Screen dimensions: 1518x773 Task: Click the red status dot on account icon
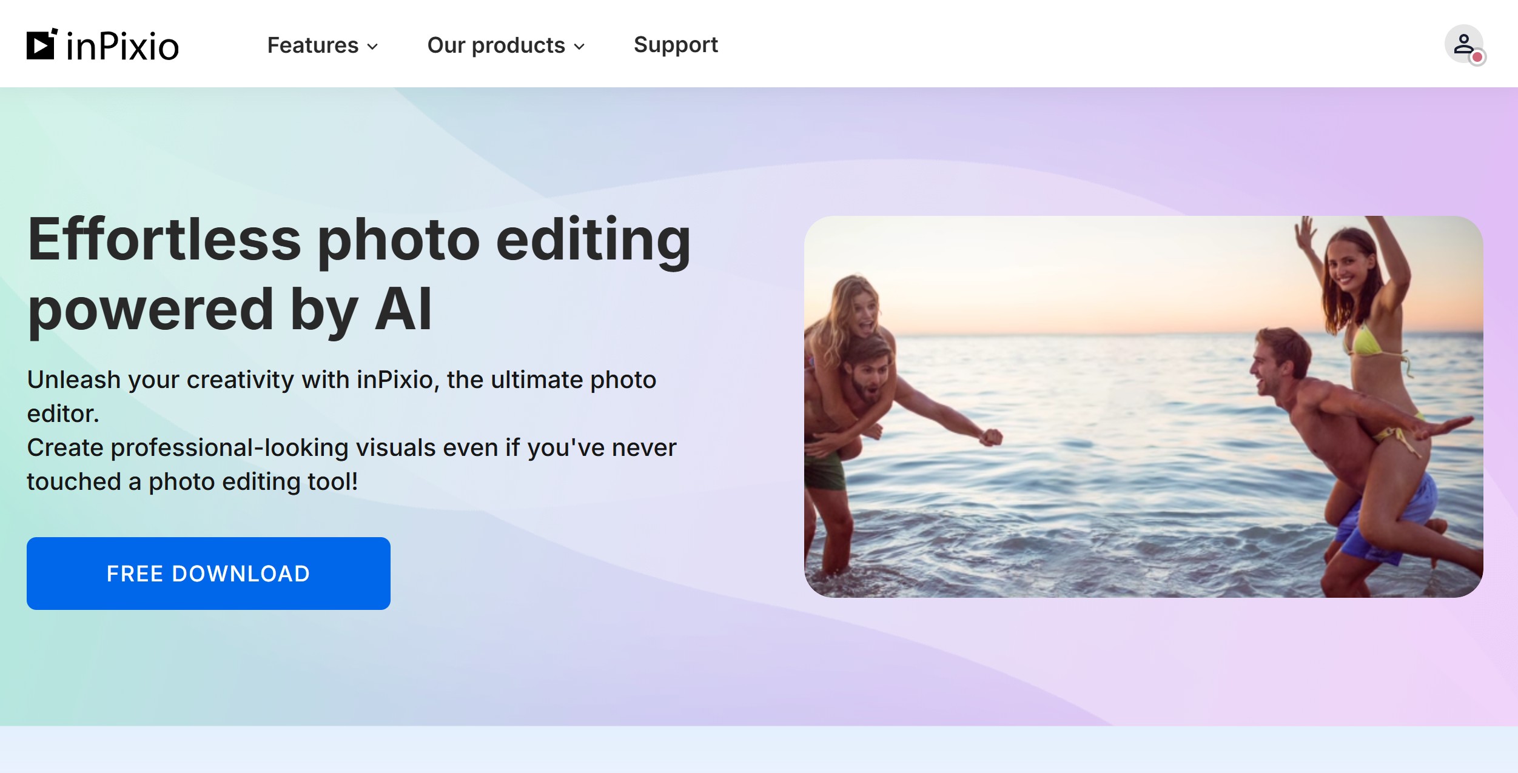point(1477,58)
